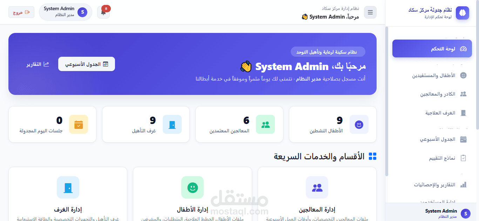Viewport: 479px width, 221px height.
Task: Open the إدارة الأطفال quick service card
Action: (193, 194)
